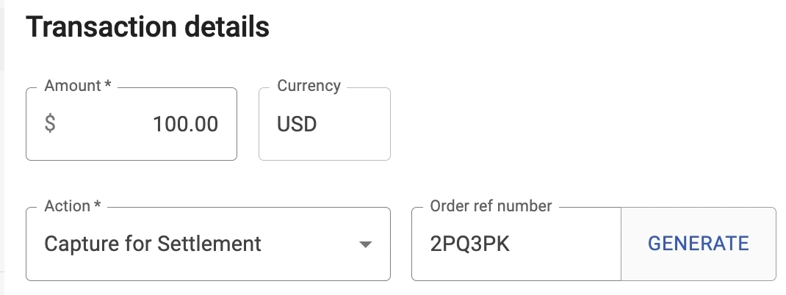This screenshot has width=786, height=295.
Task: Click the Order ref number label
Action: [x=491, y=206]
